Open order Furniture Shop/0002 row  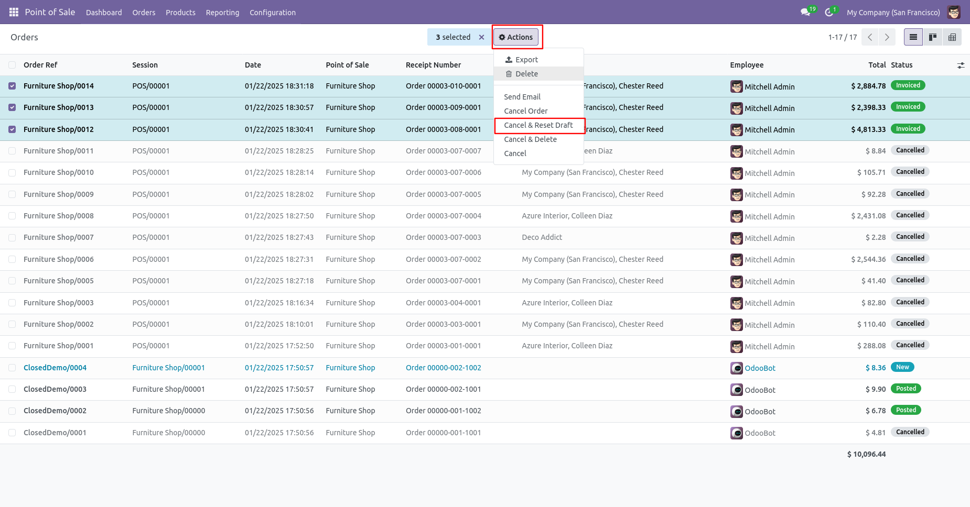tap(485, 324)
